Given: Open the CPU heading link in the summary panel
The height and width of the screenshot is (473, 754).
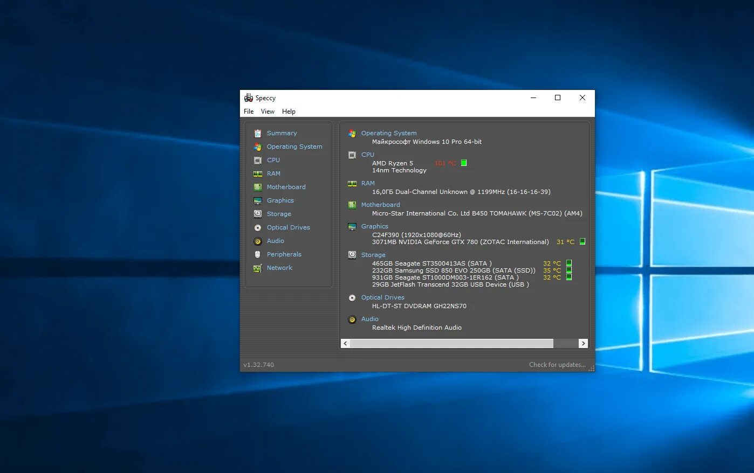Looking at the screenshot, I should (368, 155).
